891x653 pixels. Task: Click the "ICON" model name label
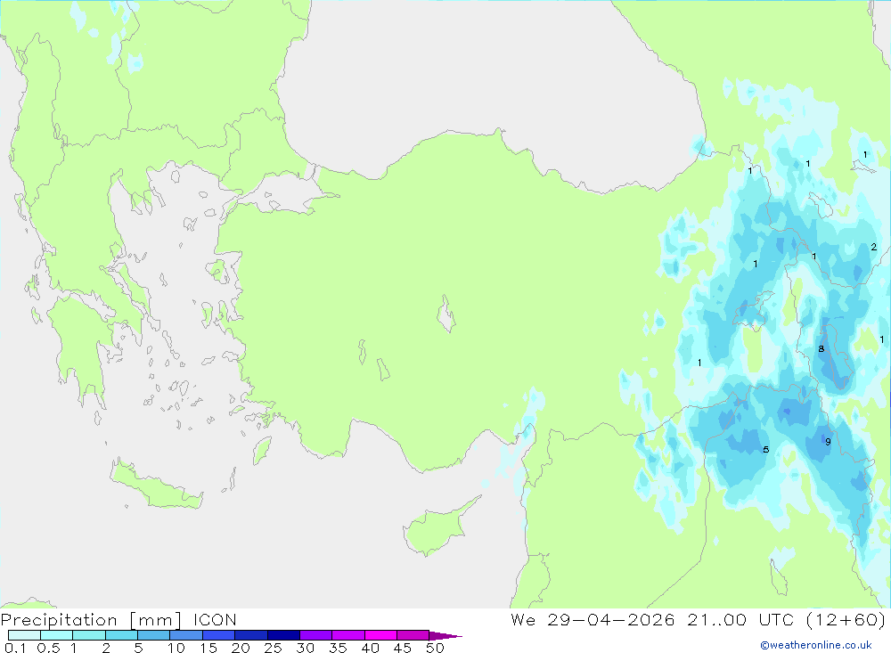(x=215, y=619)
